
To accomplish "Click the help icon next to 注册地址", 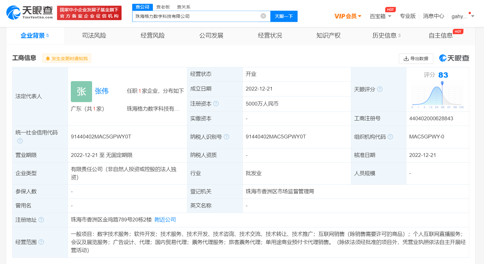I will 41,220.
